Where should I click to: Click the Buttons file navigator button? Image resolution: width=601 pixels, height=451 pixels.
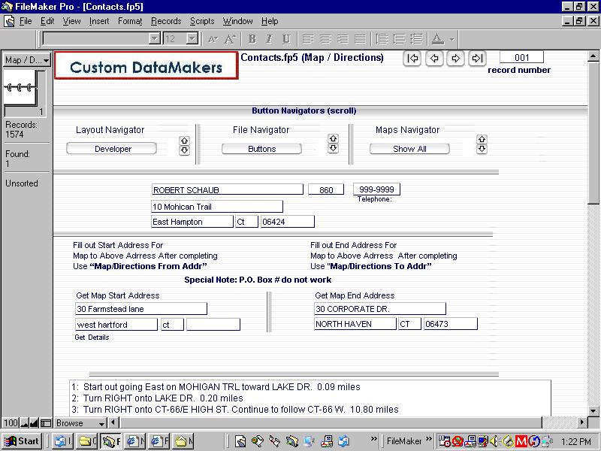pyautogui.click(x=261, y=149)
